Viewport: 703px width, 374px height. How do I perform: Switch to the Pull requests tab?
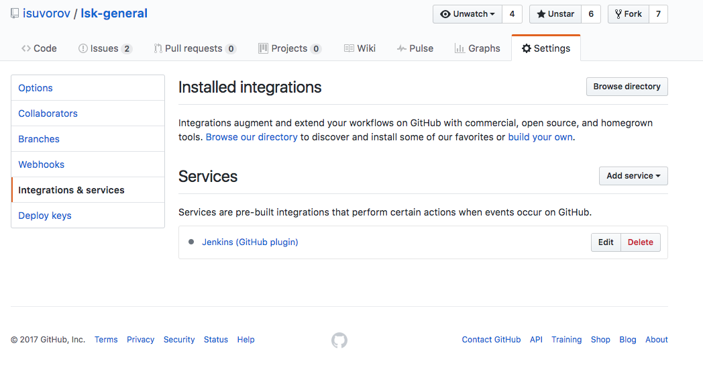click(x=195, y=48)
